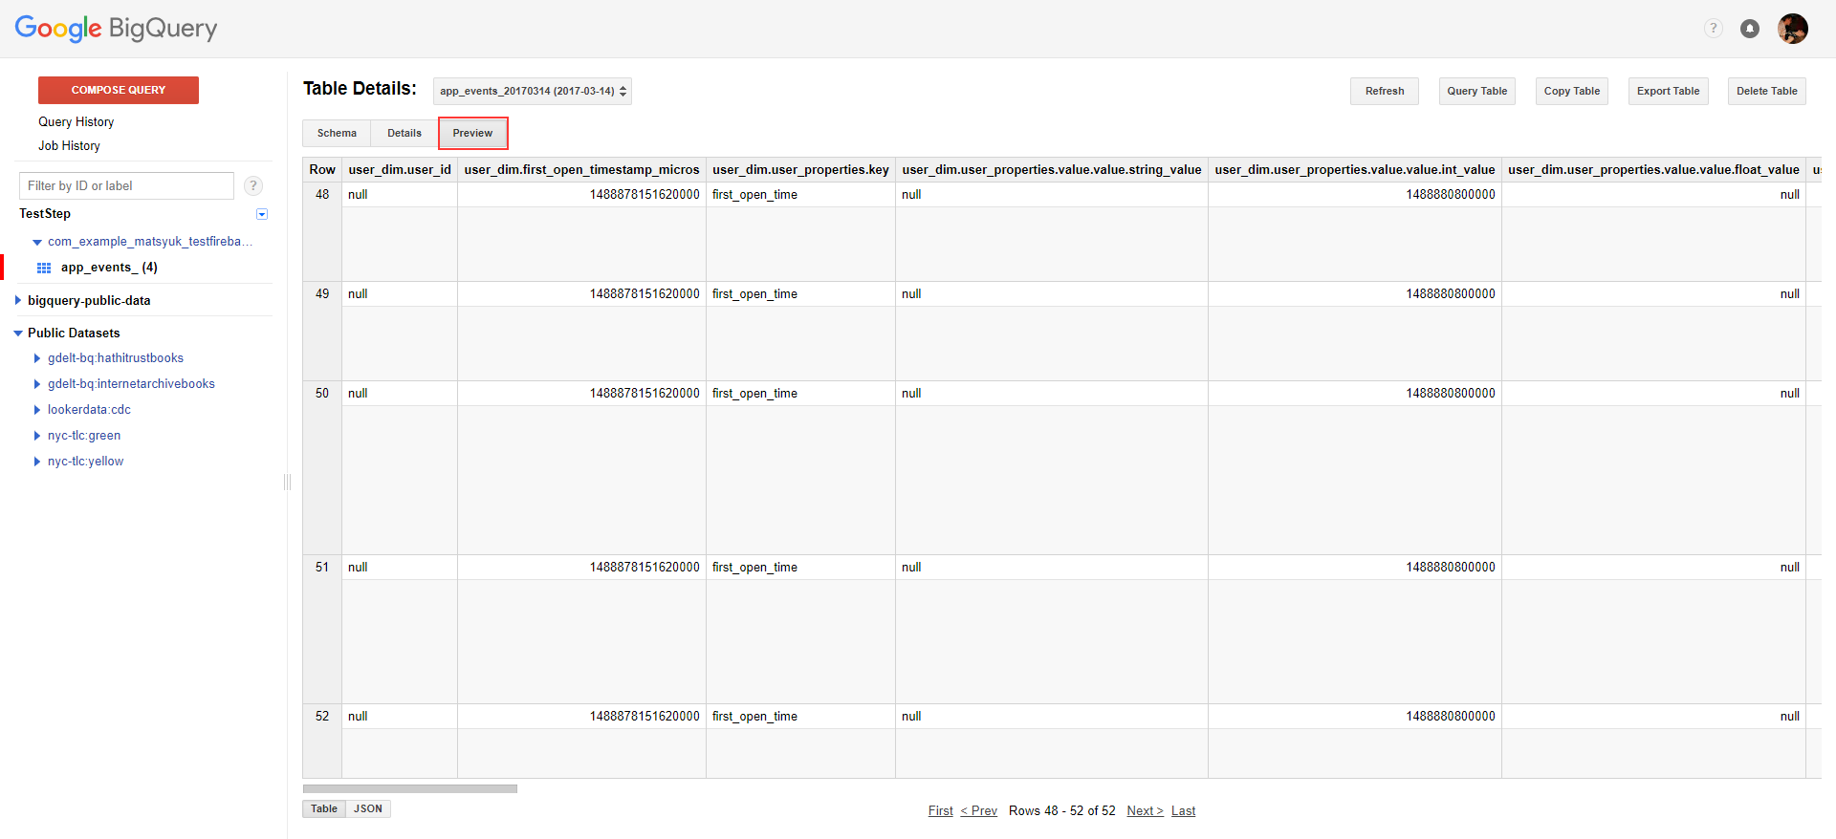This screenshot has width=1836, height=839.
Task: Switch to the Schema tab
Action: click(x=337, y=133)
